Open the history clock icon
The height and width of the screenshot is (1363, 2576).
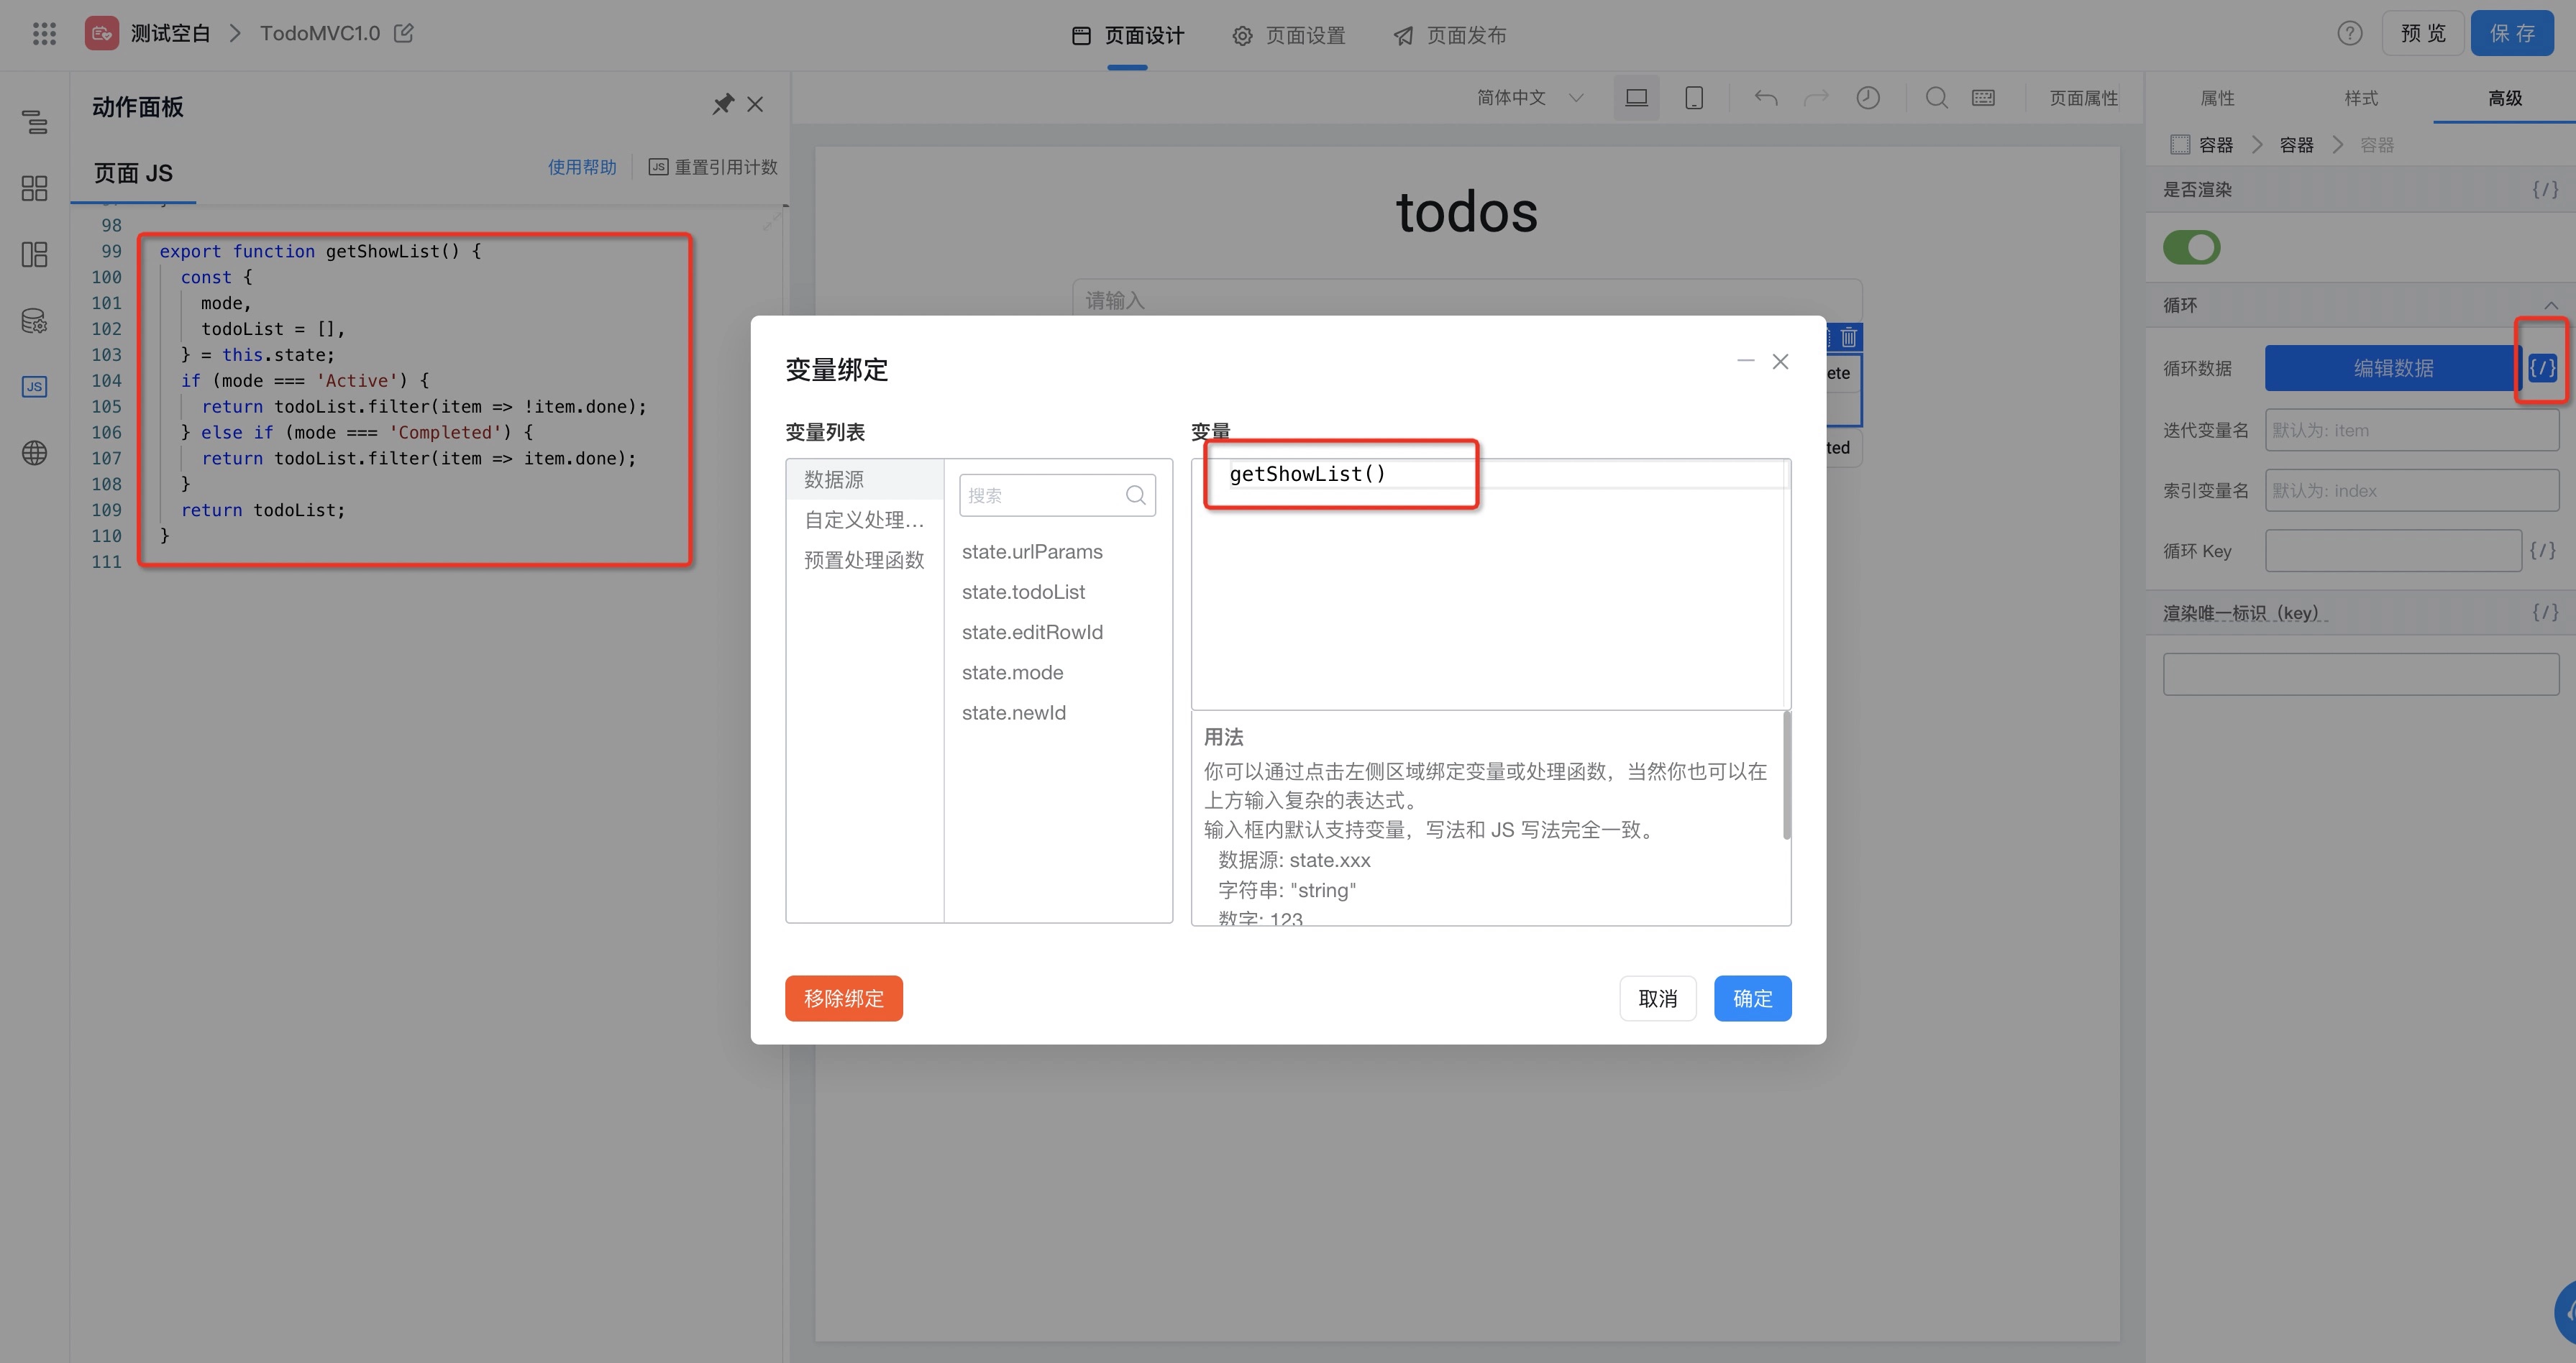tap(1867, 98)
